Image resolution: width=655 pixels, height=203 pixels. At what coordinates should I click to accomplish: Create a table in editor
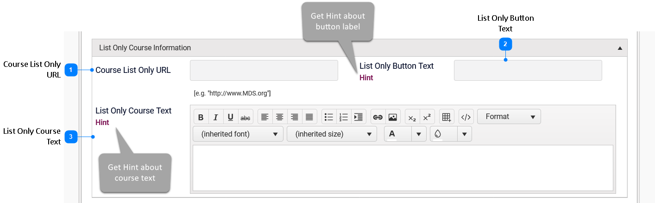click(x=447, y=117)
